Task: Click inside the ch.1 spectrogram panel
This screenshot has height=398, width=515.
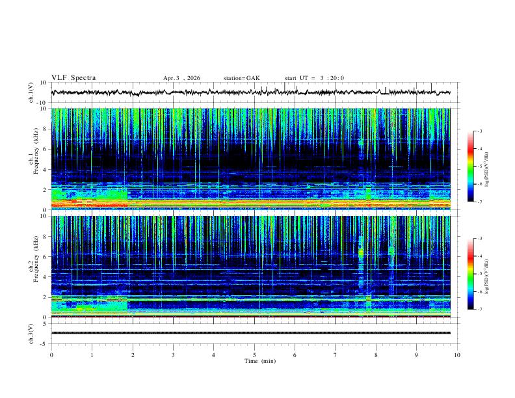Action: point(251,159)
